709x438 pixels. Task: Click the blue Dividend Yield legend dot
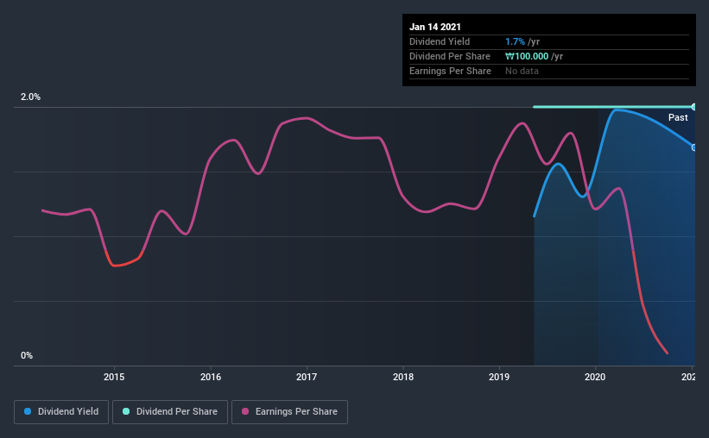coord(28,411)
